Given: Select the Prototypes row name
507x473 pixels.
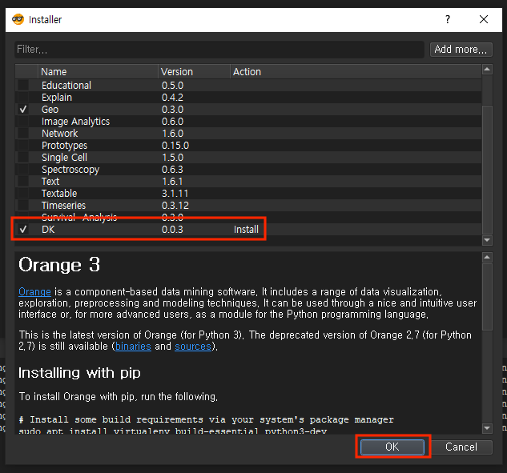Looking at the screenshot, I should [x=64, y=146].
